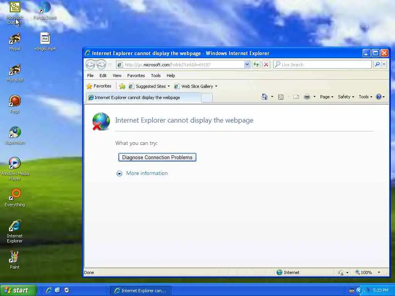Screen dimensions: 395x296
Task: Click the Print icon in command bar
Action: pyautogui.click(x=307, y=97)
